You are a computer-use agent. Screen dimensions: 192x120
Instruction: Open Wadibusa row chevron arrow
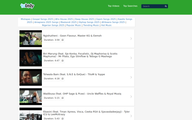131,97
